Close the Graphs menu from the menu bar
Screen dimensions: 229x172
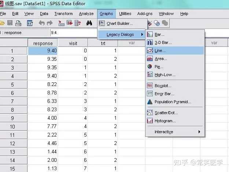106,14
